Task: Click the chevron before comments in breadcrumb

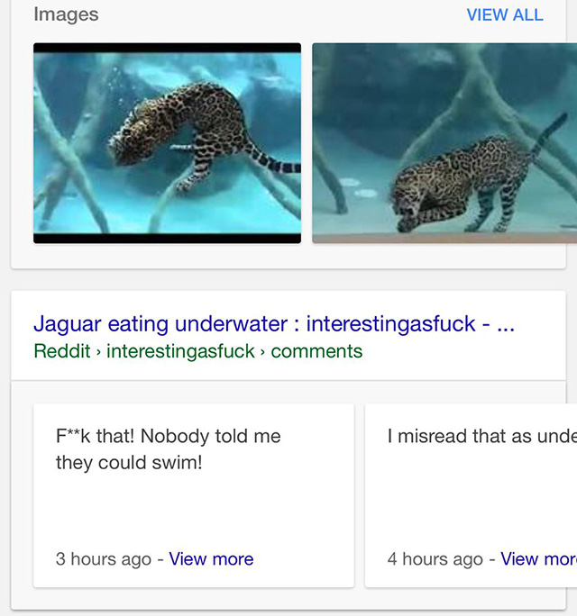Action: [262, 351]
